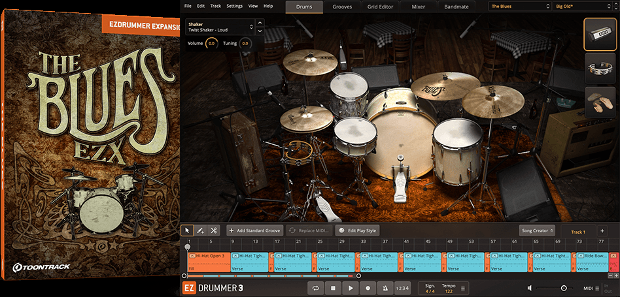
Task: Zoom in the timeline with the plus button
Action: (x=617, y=275)
